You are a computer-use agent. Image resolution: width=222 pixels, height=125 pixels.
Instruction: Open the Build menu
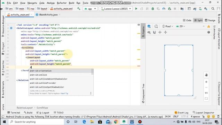coord(71,3)
